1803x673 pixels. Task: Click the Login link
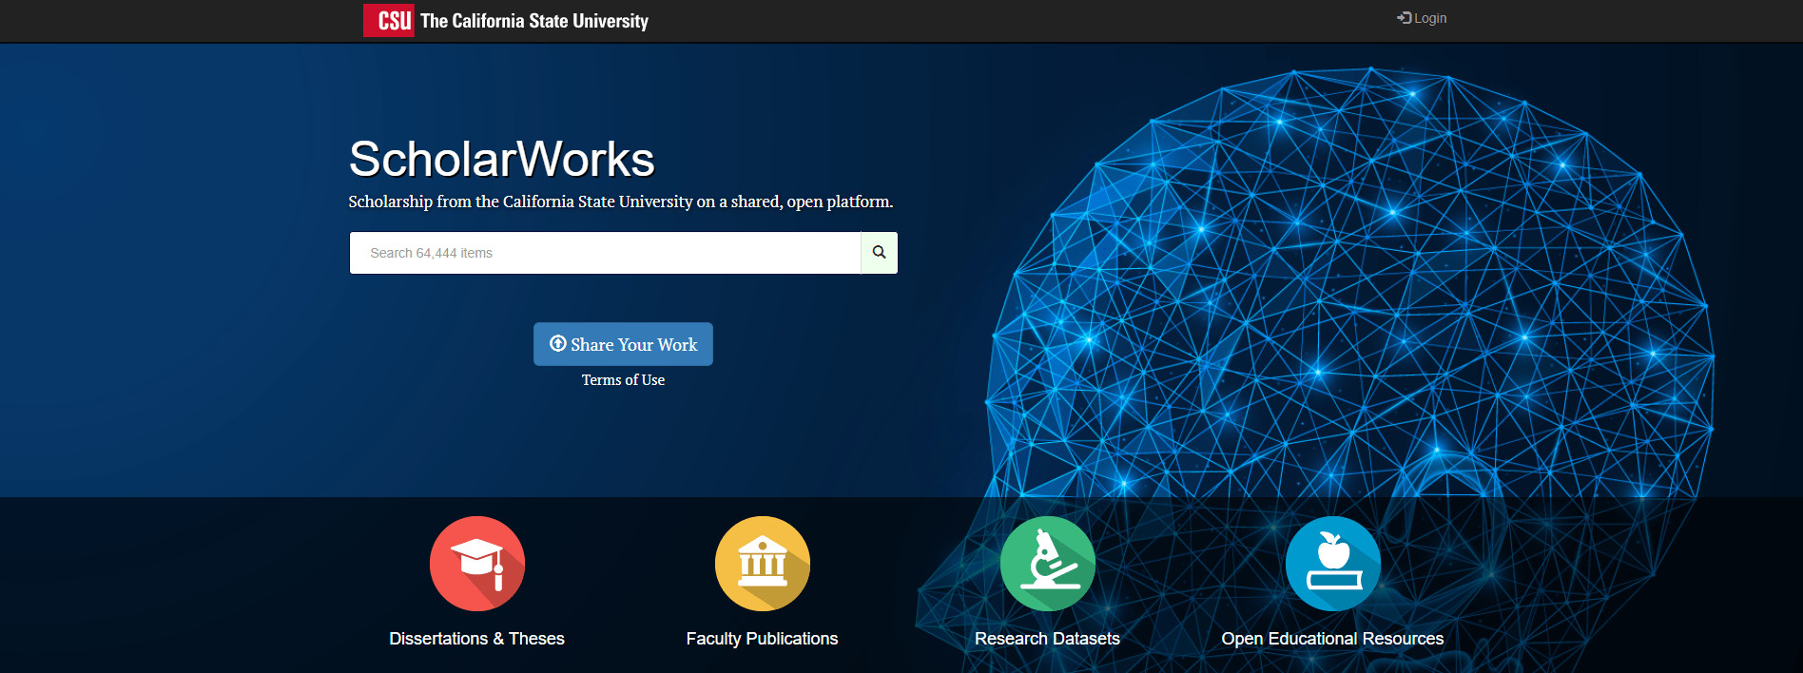pyautogui.click(x=1422, y=18)
